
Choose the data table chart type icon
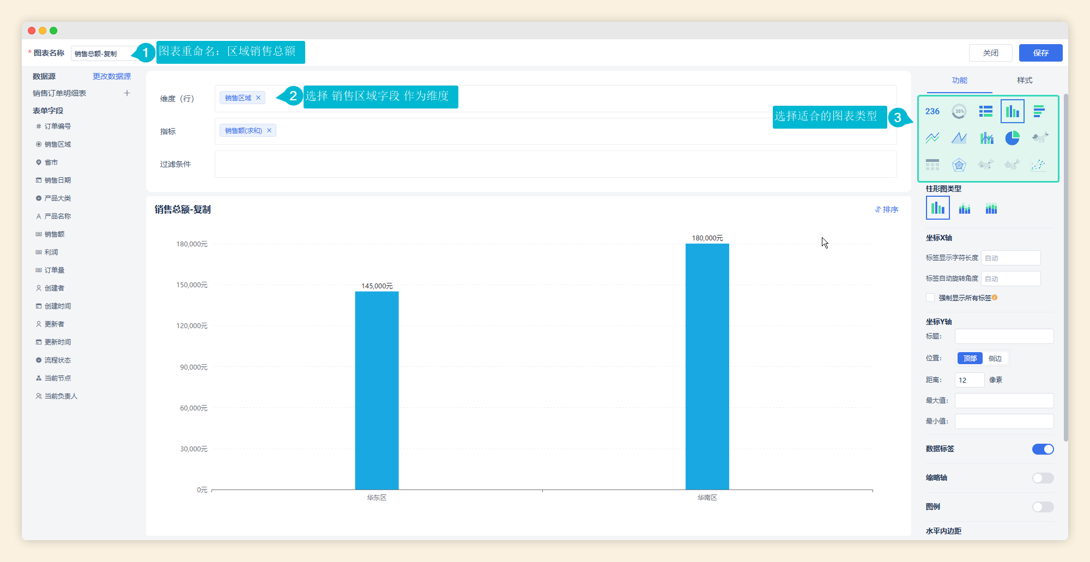932,165
